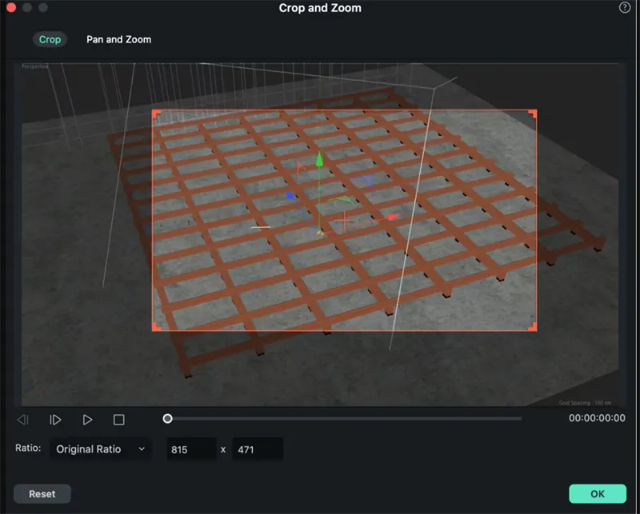The height and width of the screenshot is (514, 640).
Task: Click the previous frame playback icon
Action: [23, 420]
